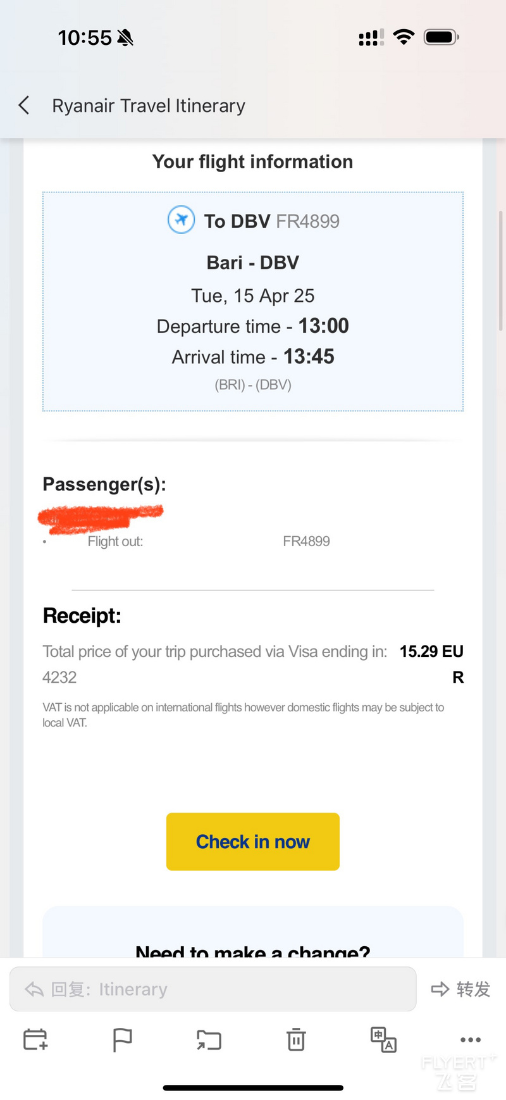Tap the Flight out FR4899 passenger row

[x=253, y=541]
